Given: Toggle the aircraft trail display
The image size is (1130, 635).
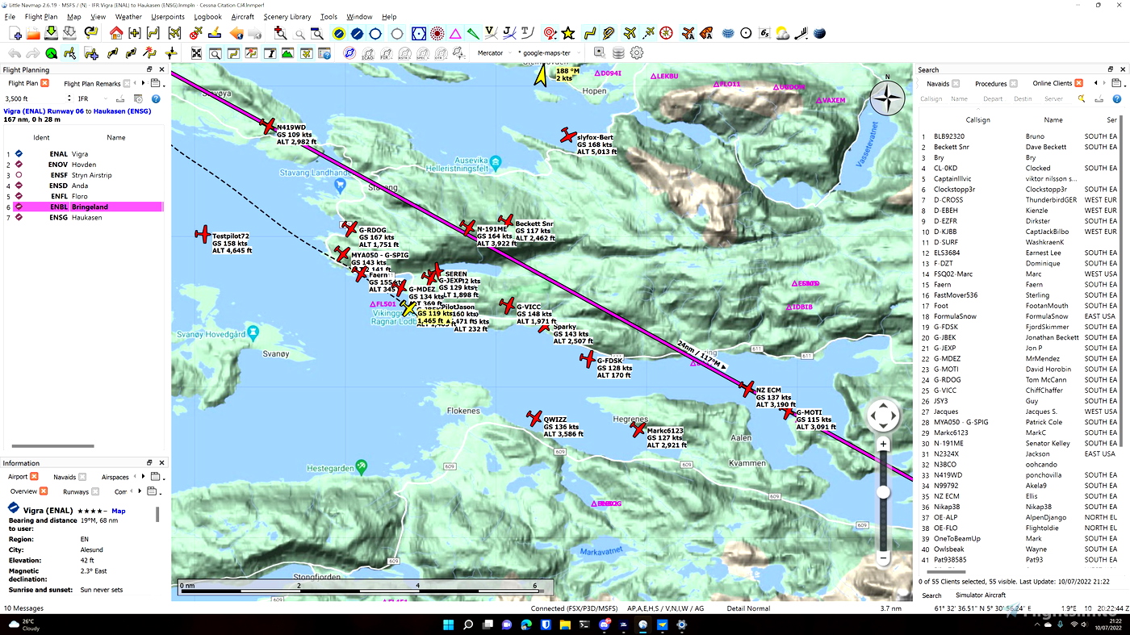Looking at the screenshot, I should point(648,33).
